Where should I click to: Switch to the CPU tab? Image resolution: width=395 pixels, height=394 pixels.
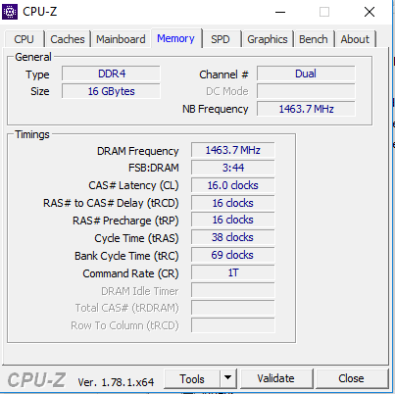pyautogui.click(x=24, y=39)
